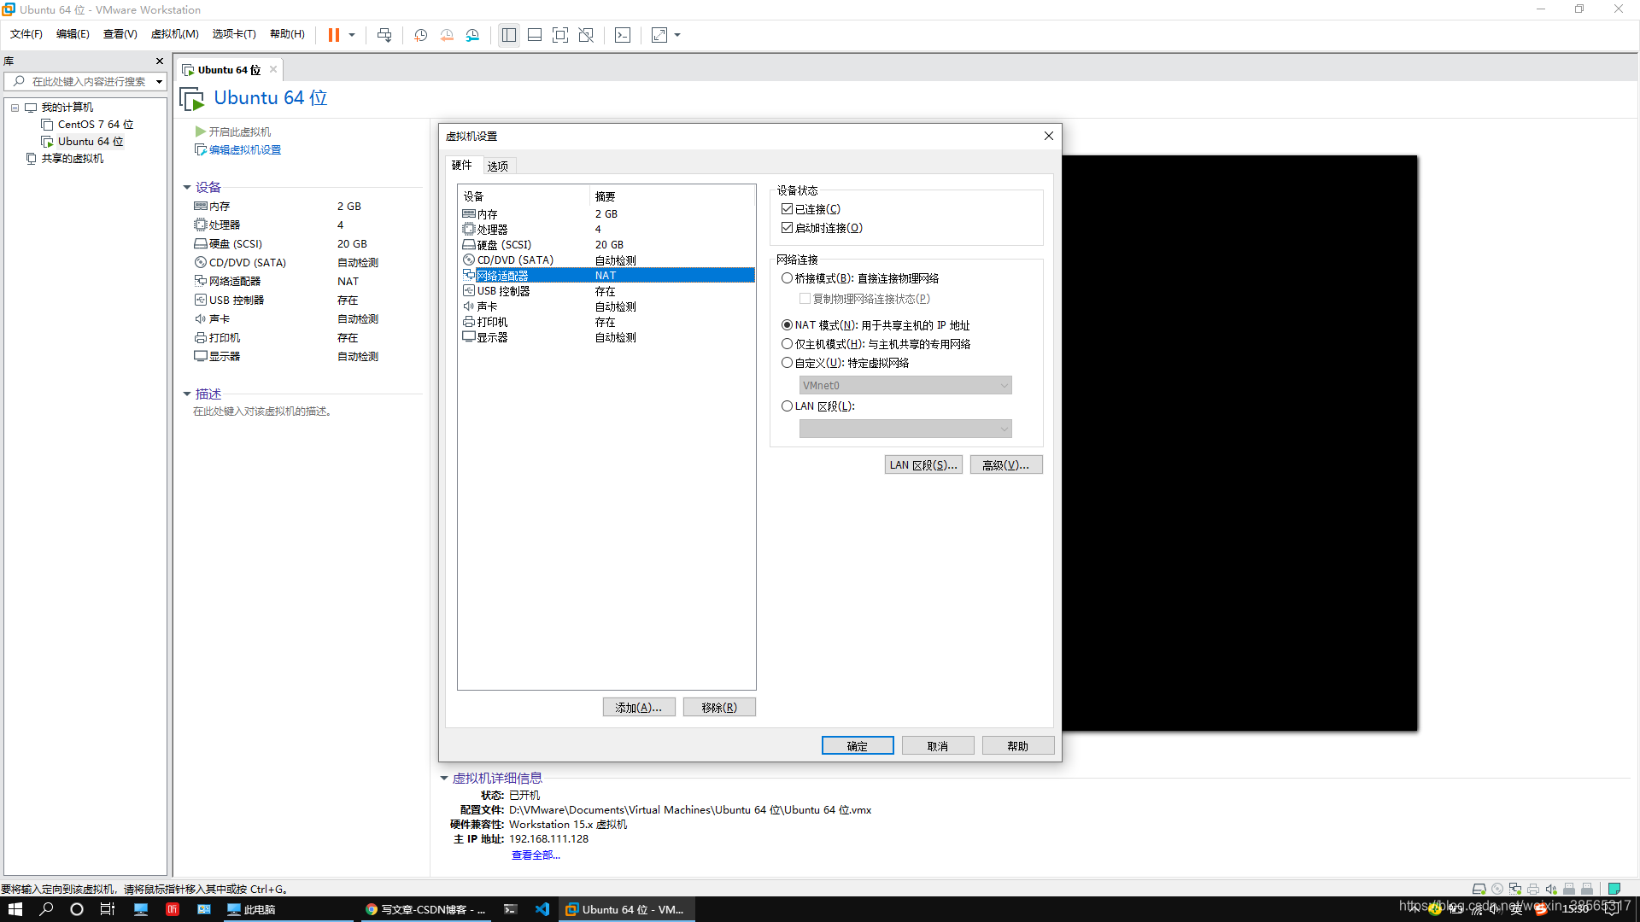This screenshot has height=922, width=1640.
Task: Collapse the 设备 section
Action: click(x=187, y=187)
